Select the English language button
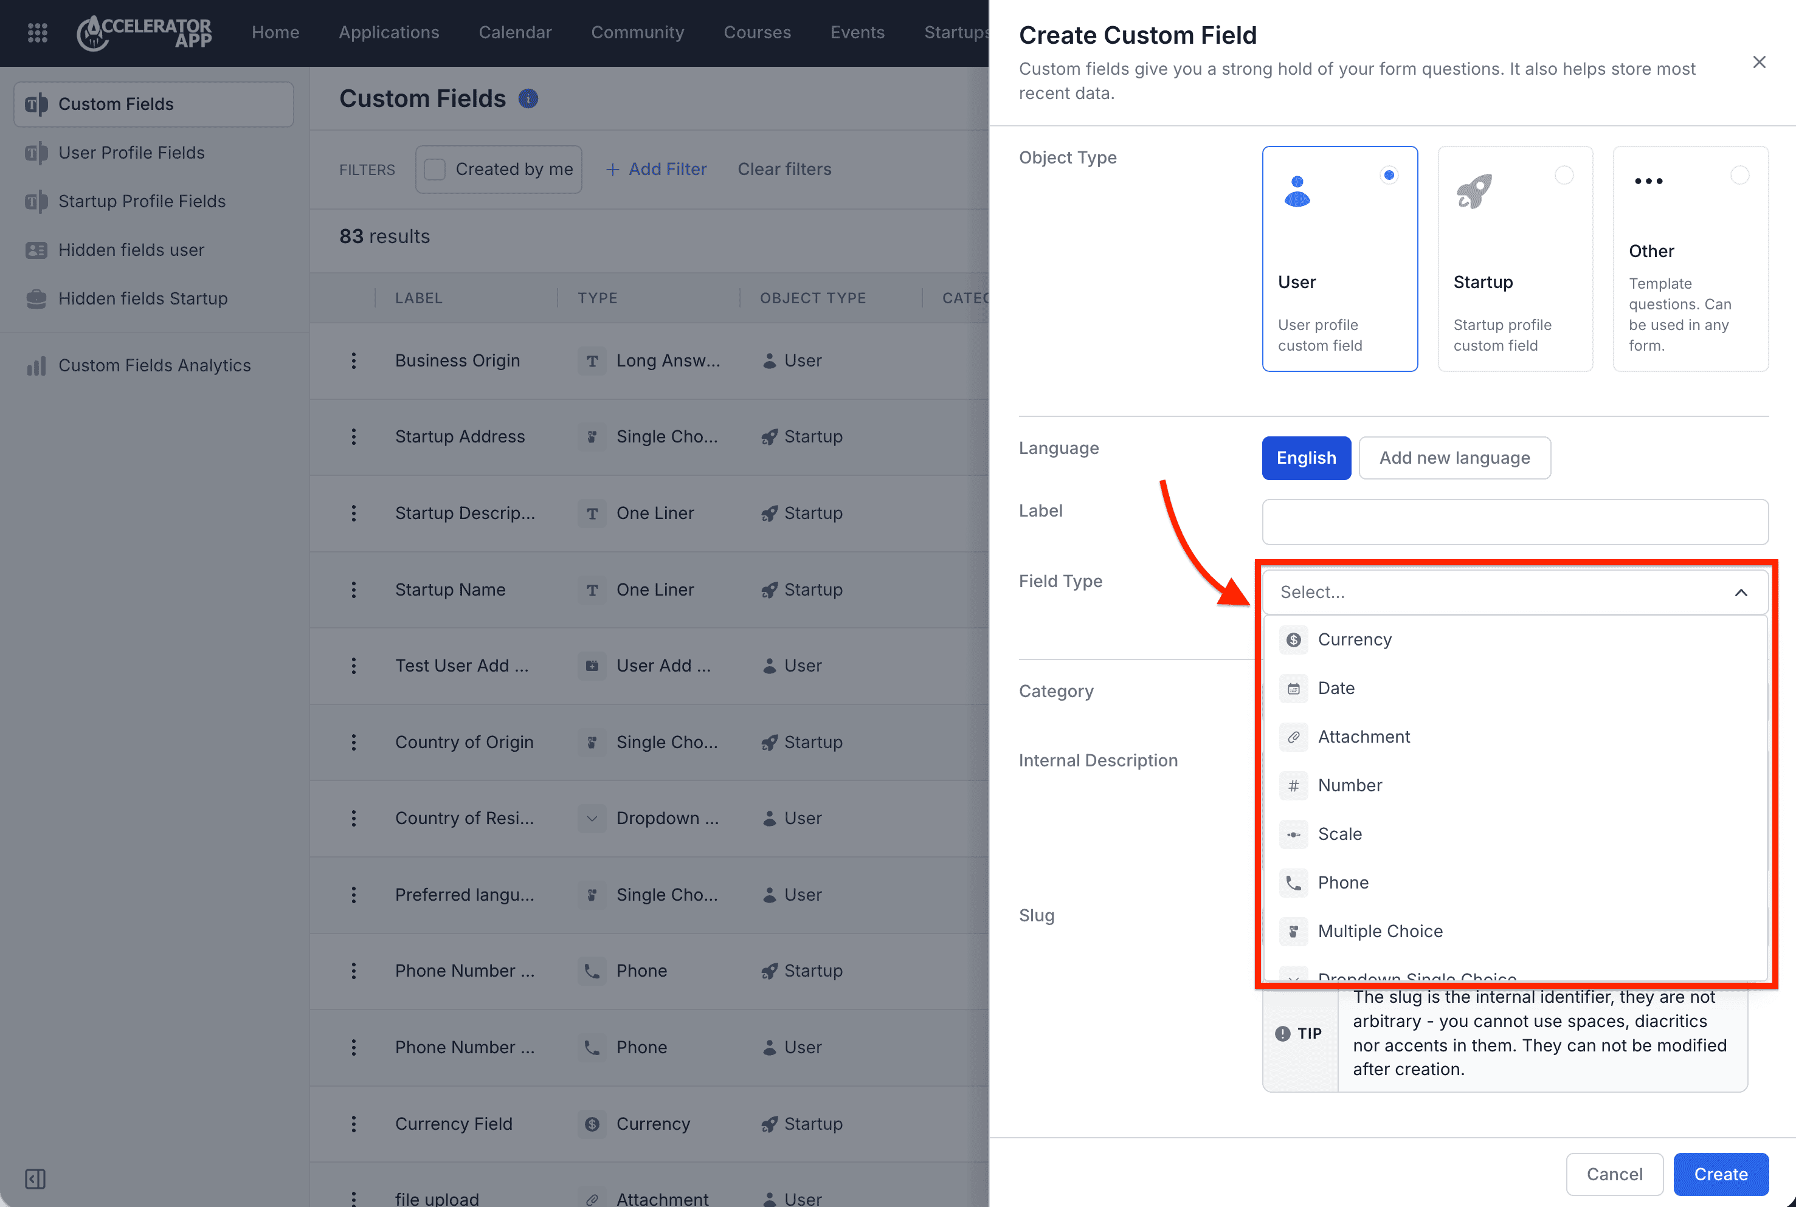 pos(1305,458)
